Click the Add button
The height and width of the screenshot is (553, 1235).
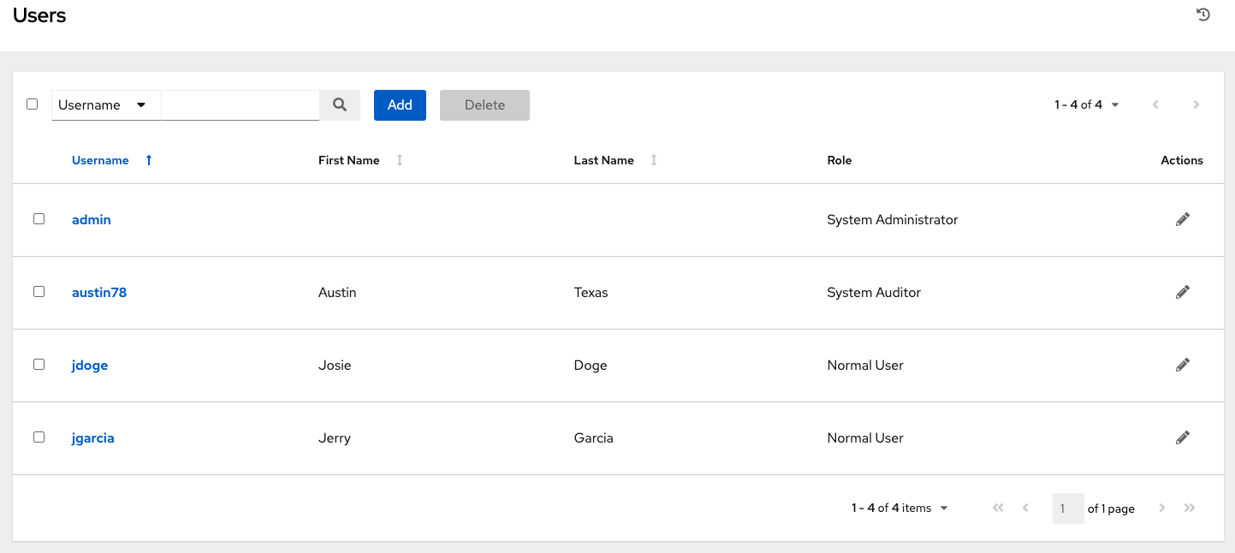coord(399,104)
